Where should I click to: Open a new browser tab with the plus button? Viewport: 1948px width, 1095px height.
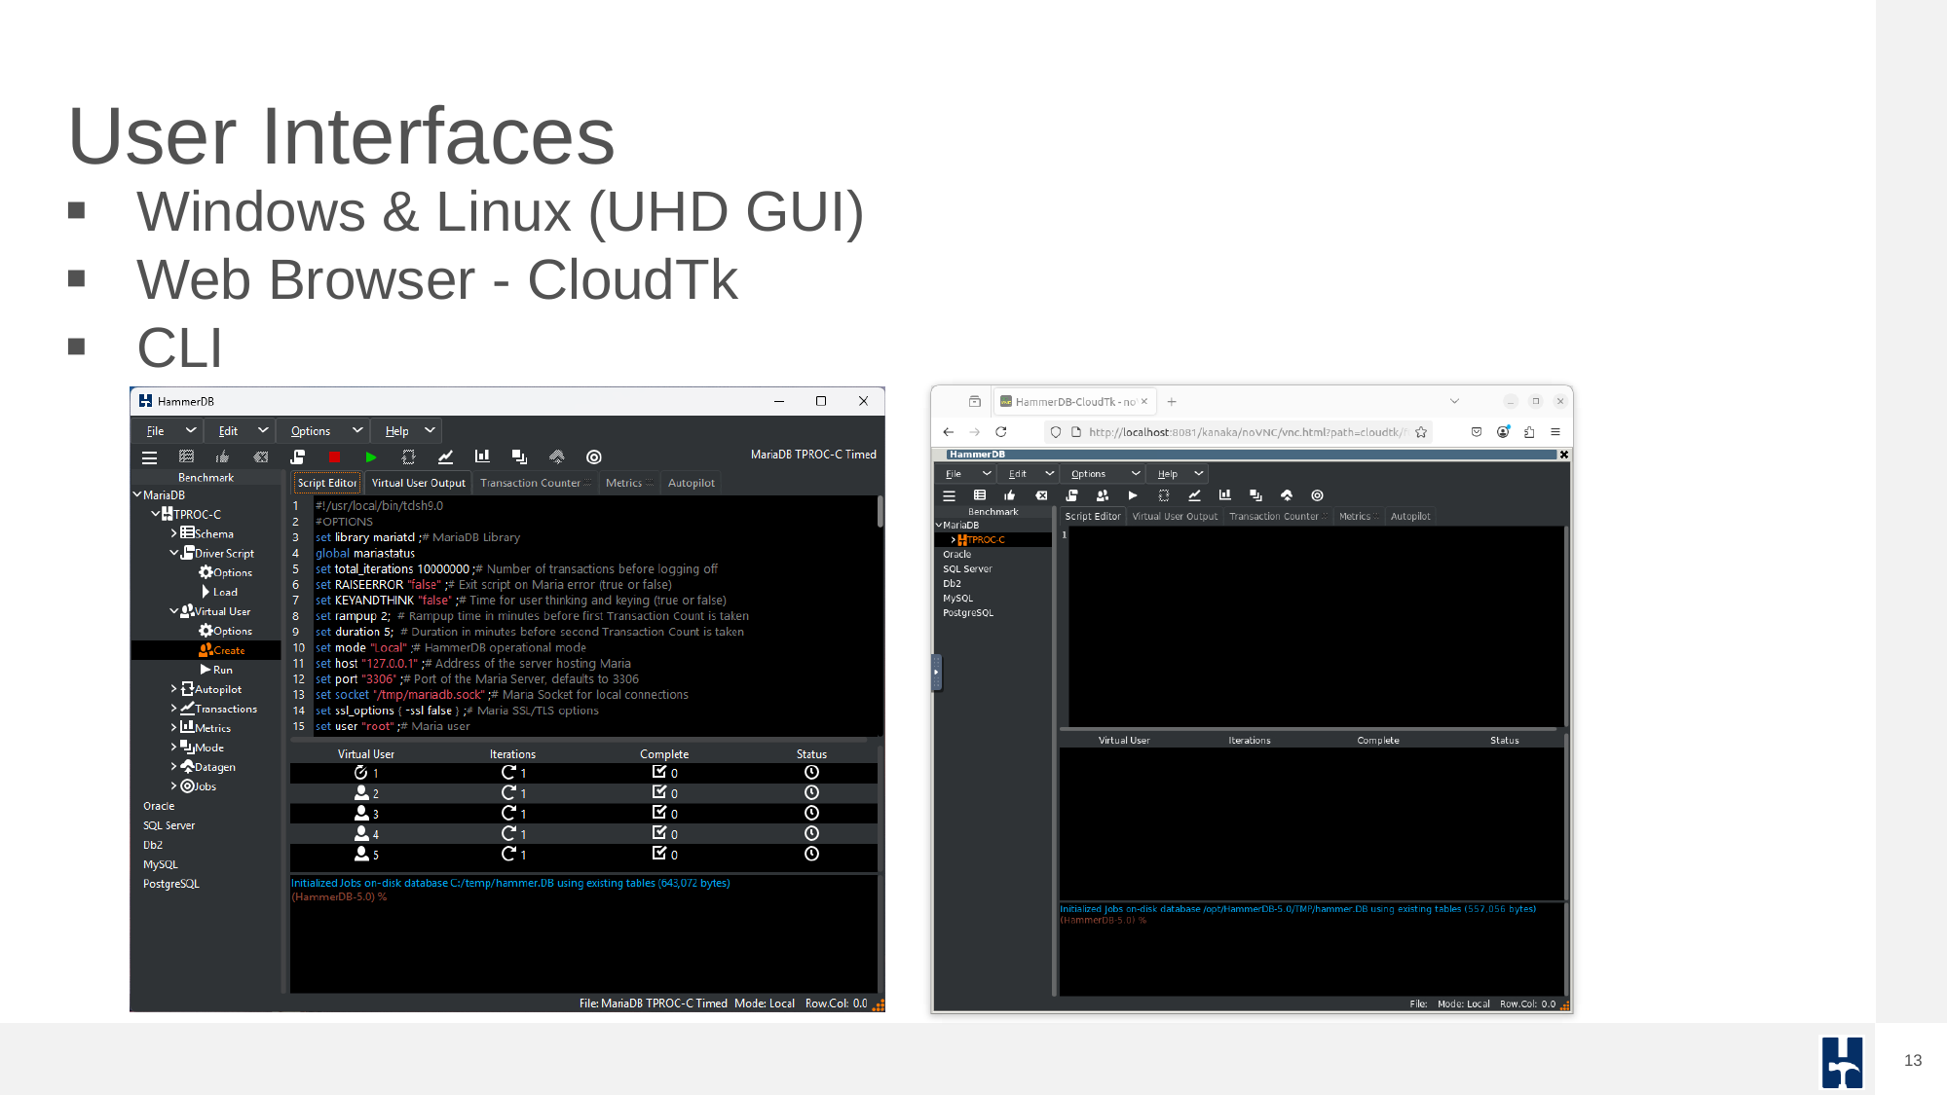tap(1172, 402)
